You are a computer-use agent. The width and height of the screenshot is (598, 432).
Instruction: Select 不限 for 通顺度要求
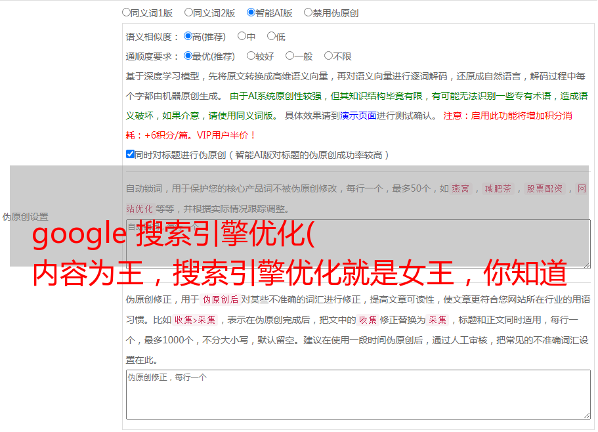tap(328, 56)
